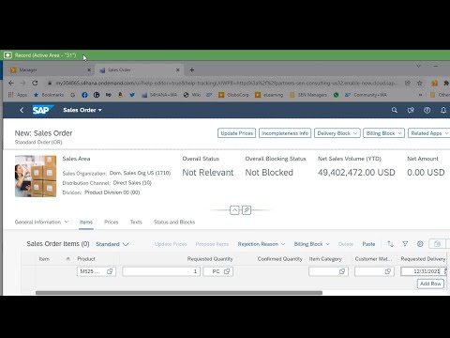450x338 pixels.
Task: Switch to the Prices tab
Action: tap(112, 222)
